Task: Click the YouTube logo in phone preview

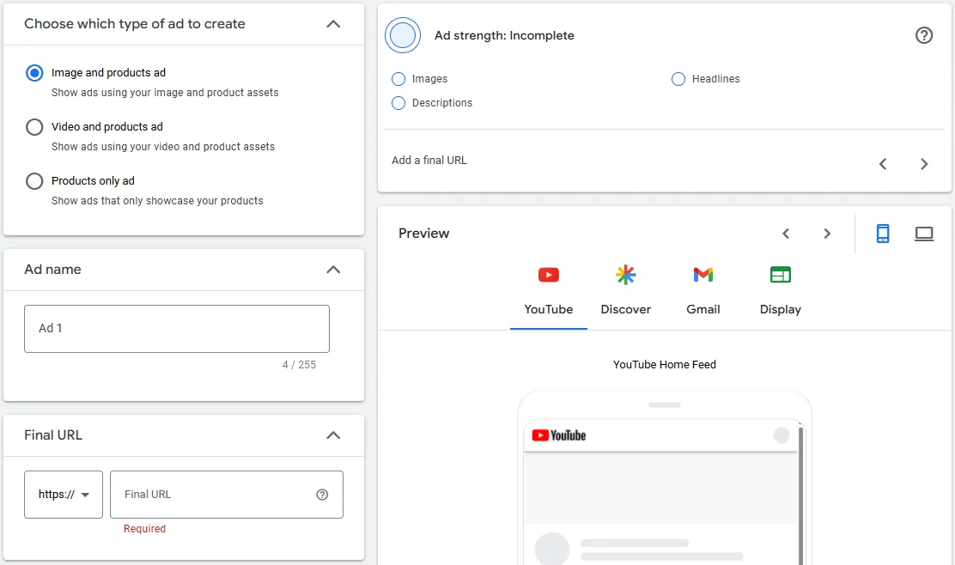Action: click(x=559, y=435)
